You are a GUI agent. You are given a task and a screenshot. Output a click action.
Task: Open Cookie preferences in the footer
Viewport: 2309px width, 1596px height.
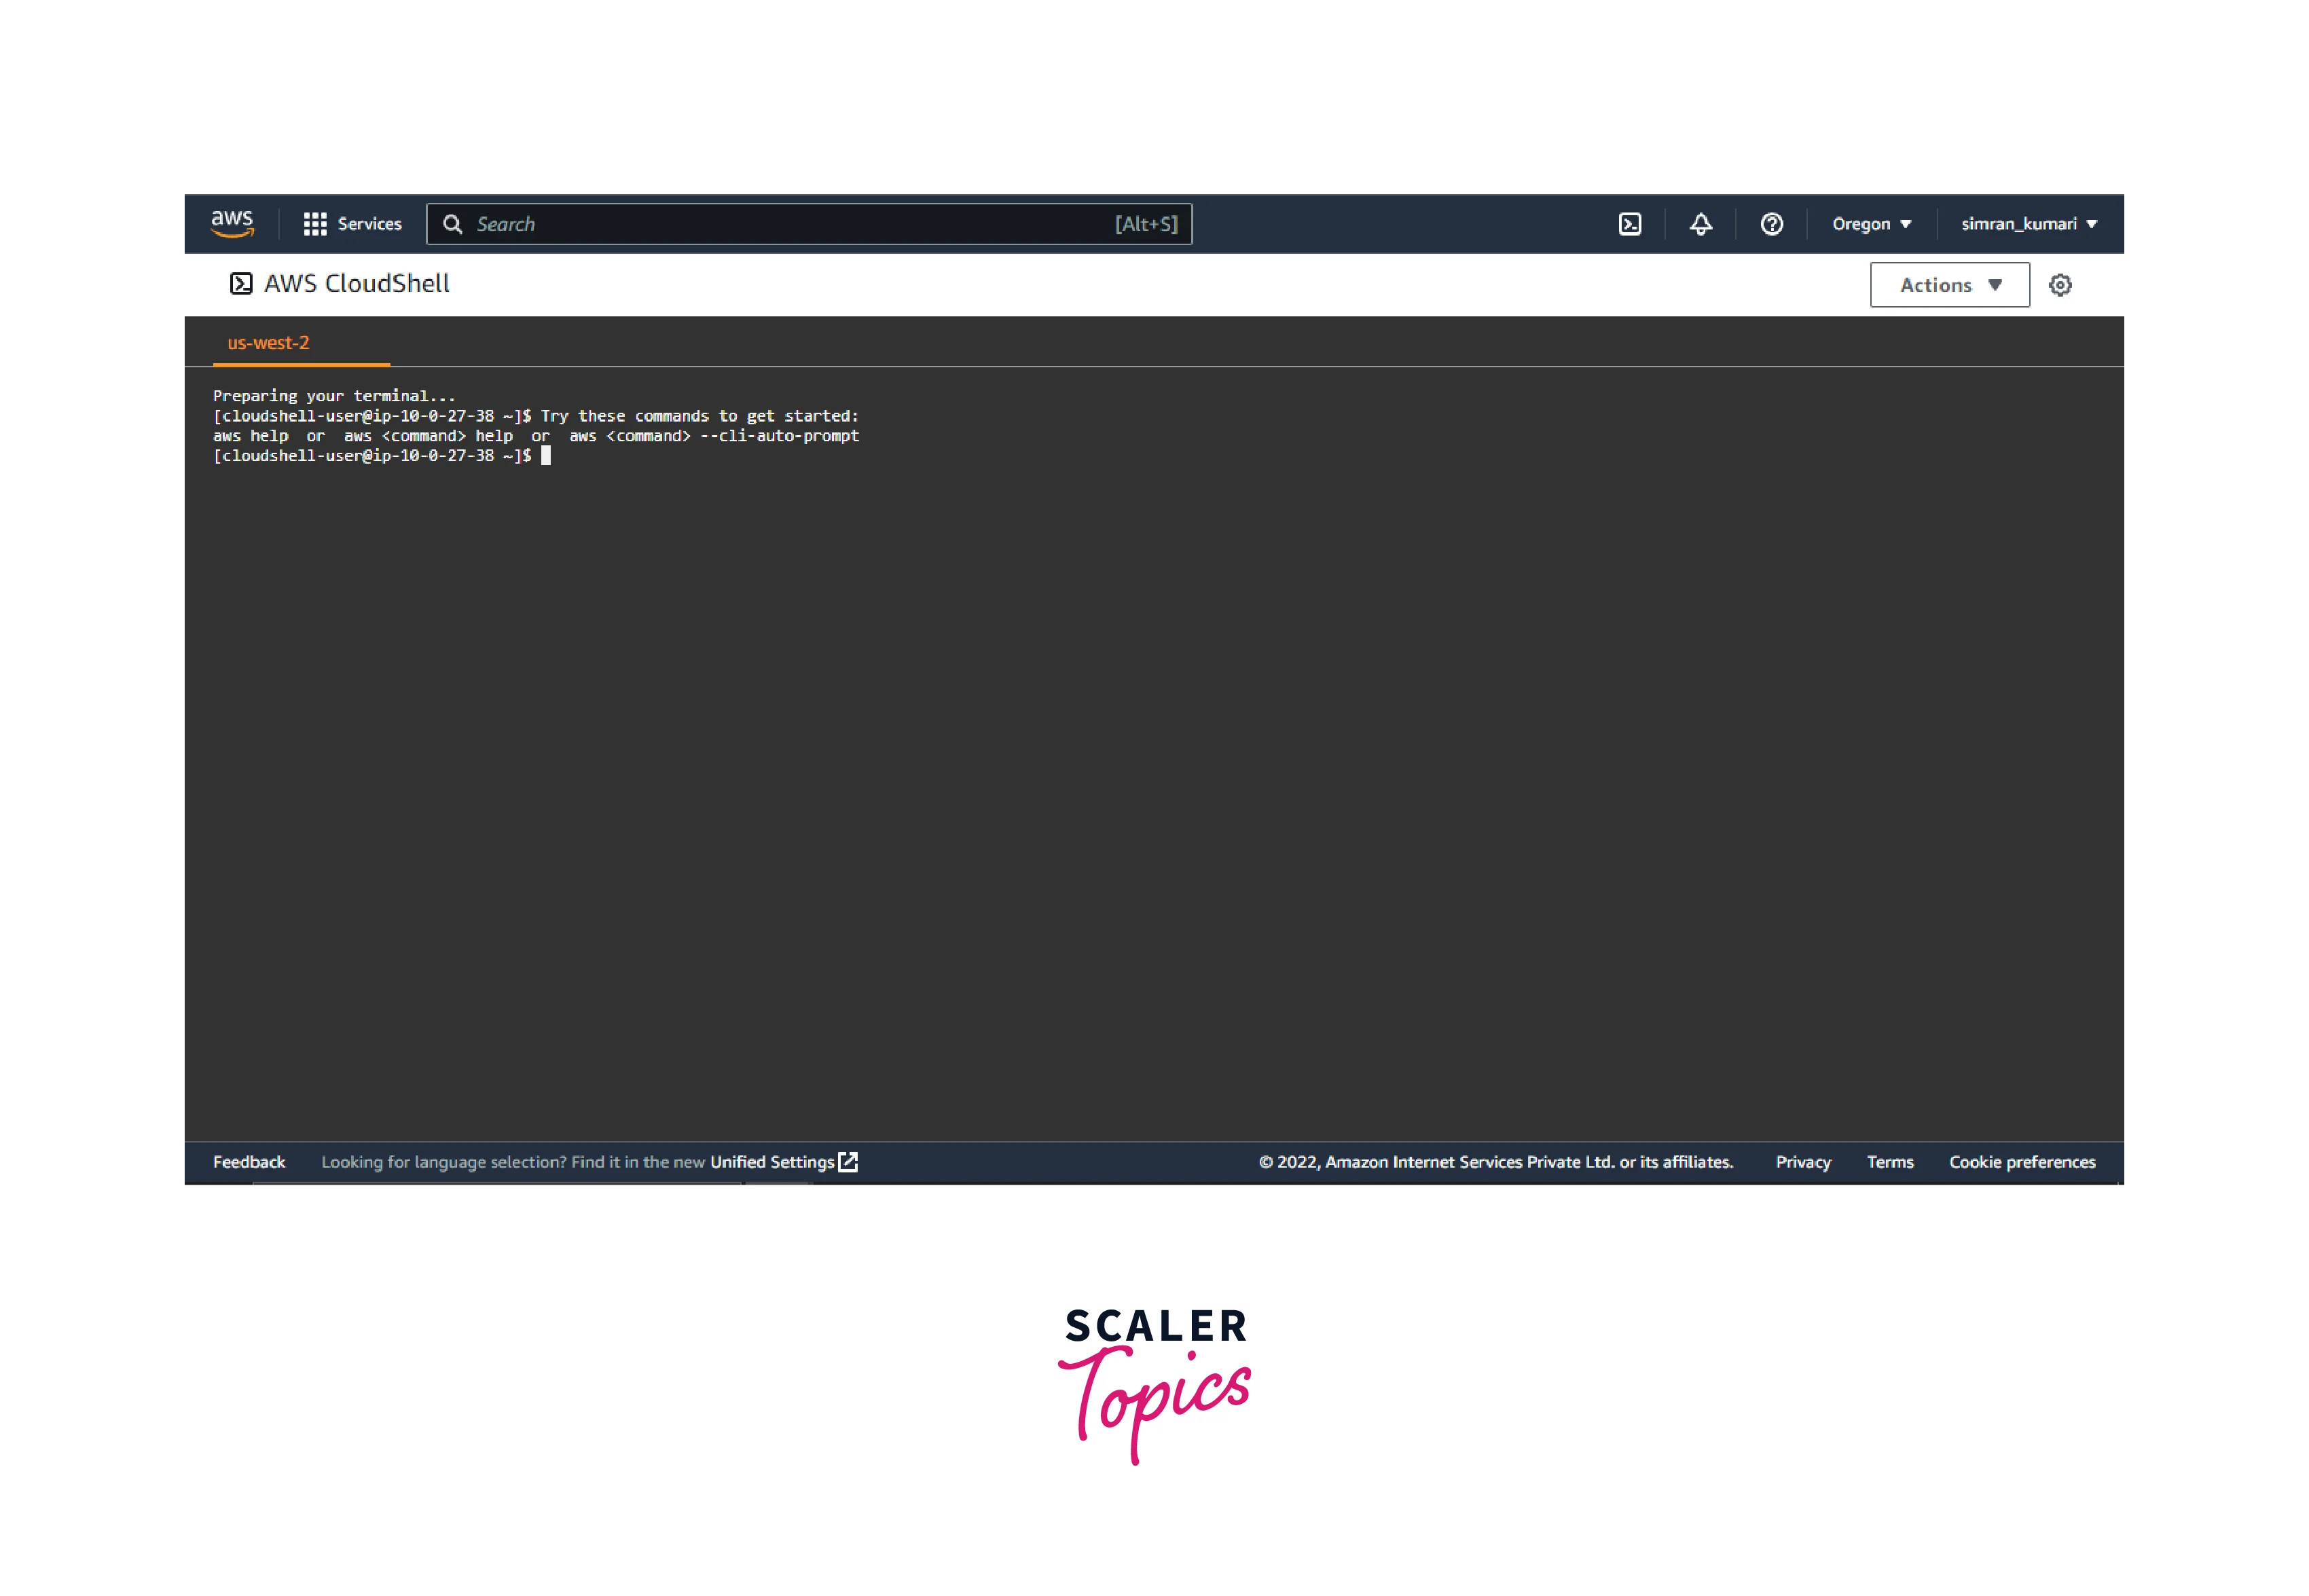point(2022,1162)
